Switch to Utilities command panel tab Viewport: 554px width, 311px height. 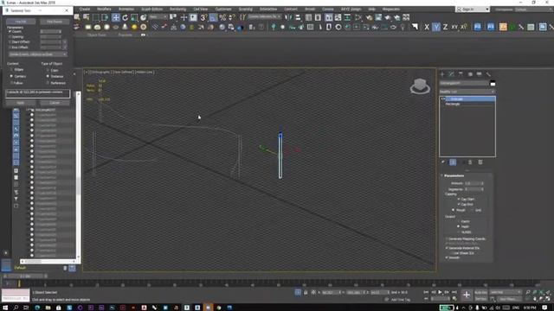488,74
